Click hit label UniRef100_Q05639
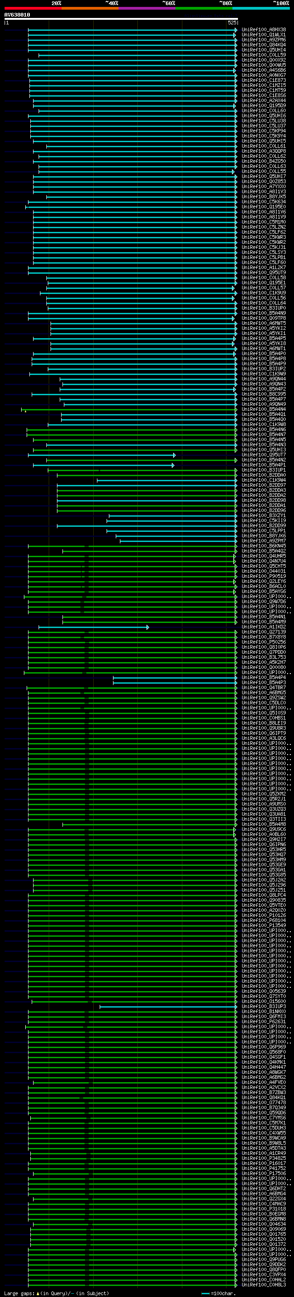294x1297 pixels. coord(263,991)
